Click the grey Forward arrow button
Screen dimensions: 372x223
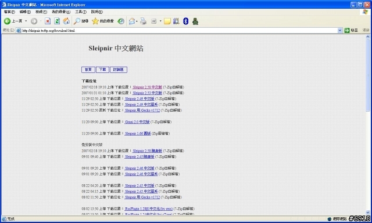34,21
